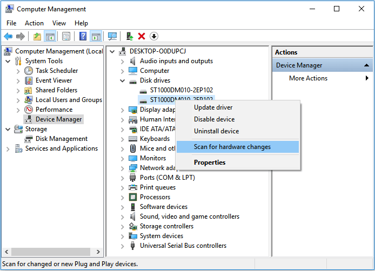The width and height of the screenshot is (375, 271).
Task: Click the Up one level folder icon
Action: (37, 36)
